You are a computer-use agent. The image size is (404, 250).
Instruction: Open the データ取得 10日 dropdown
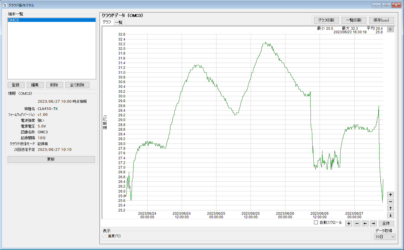click(385, 237)
